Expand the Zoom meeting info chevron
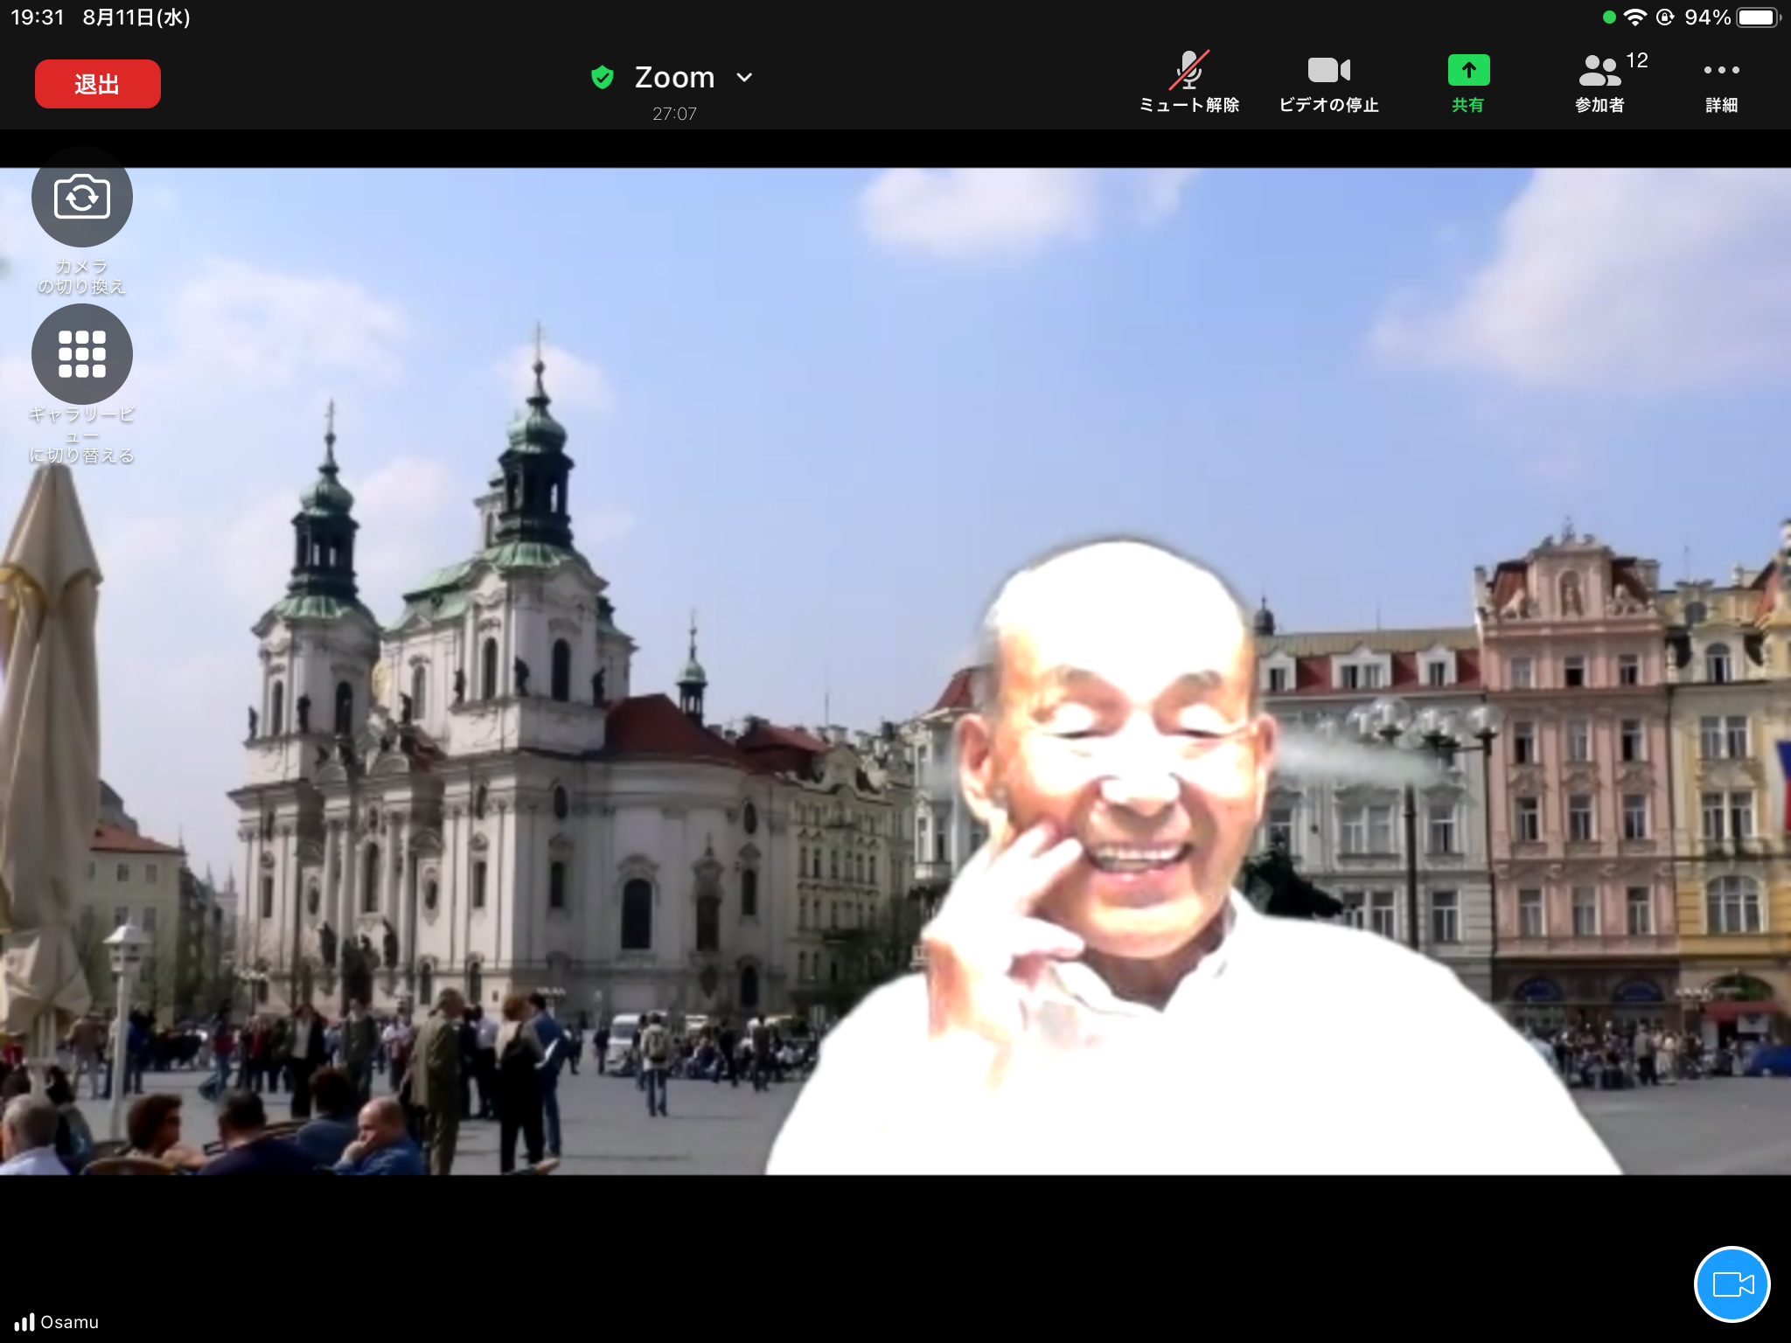1791x1343 pixels. click(x=744, y=77)
